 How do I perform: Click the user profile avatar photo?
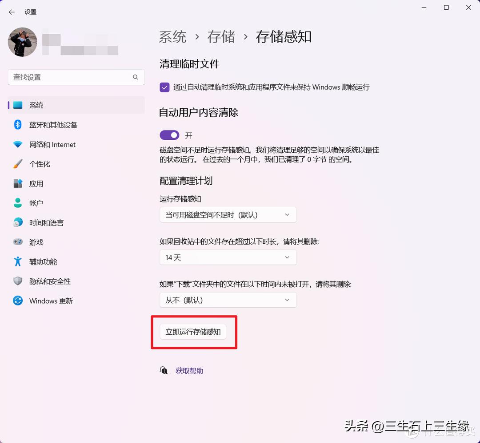point(22,42)
